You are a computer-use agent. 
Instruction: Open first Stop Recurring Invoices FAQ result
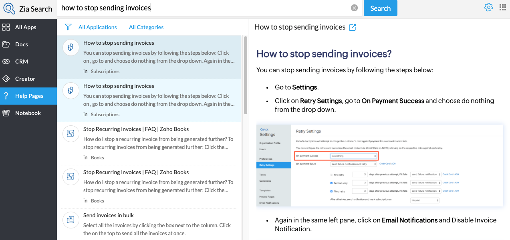(149, 143)
